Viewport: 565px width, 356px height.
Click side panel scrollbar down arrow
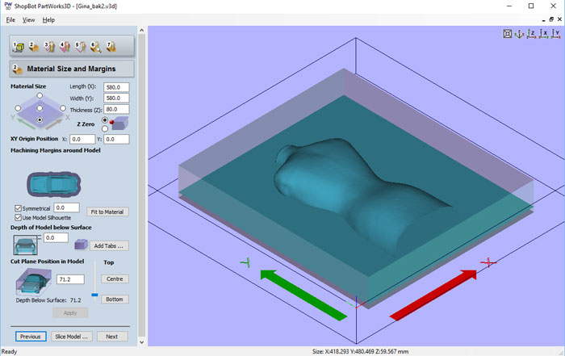(141, 342)
